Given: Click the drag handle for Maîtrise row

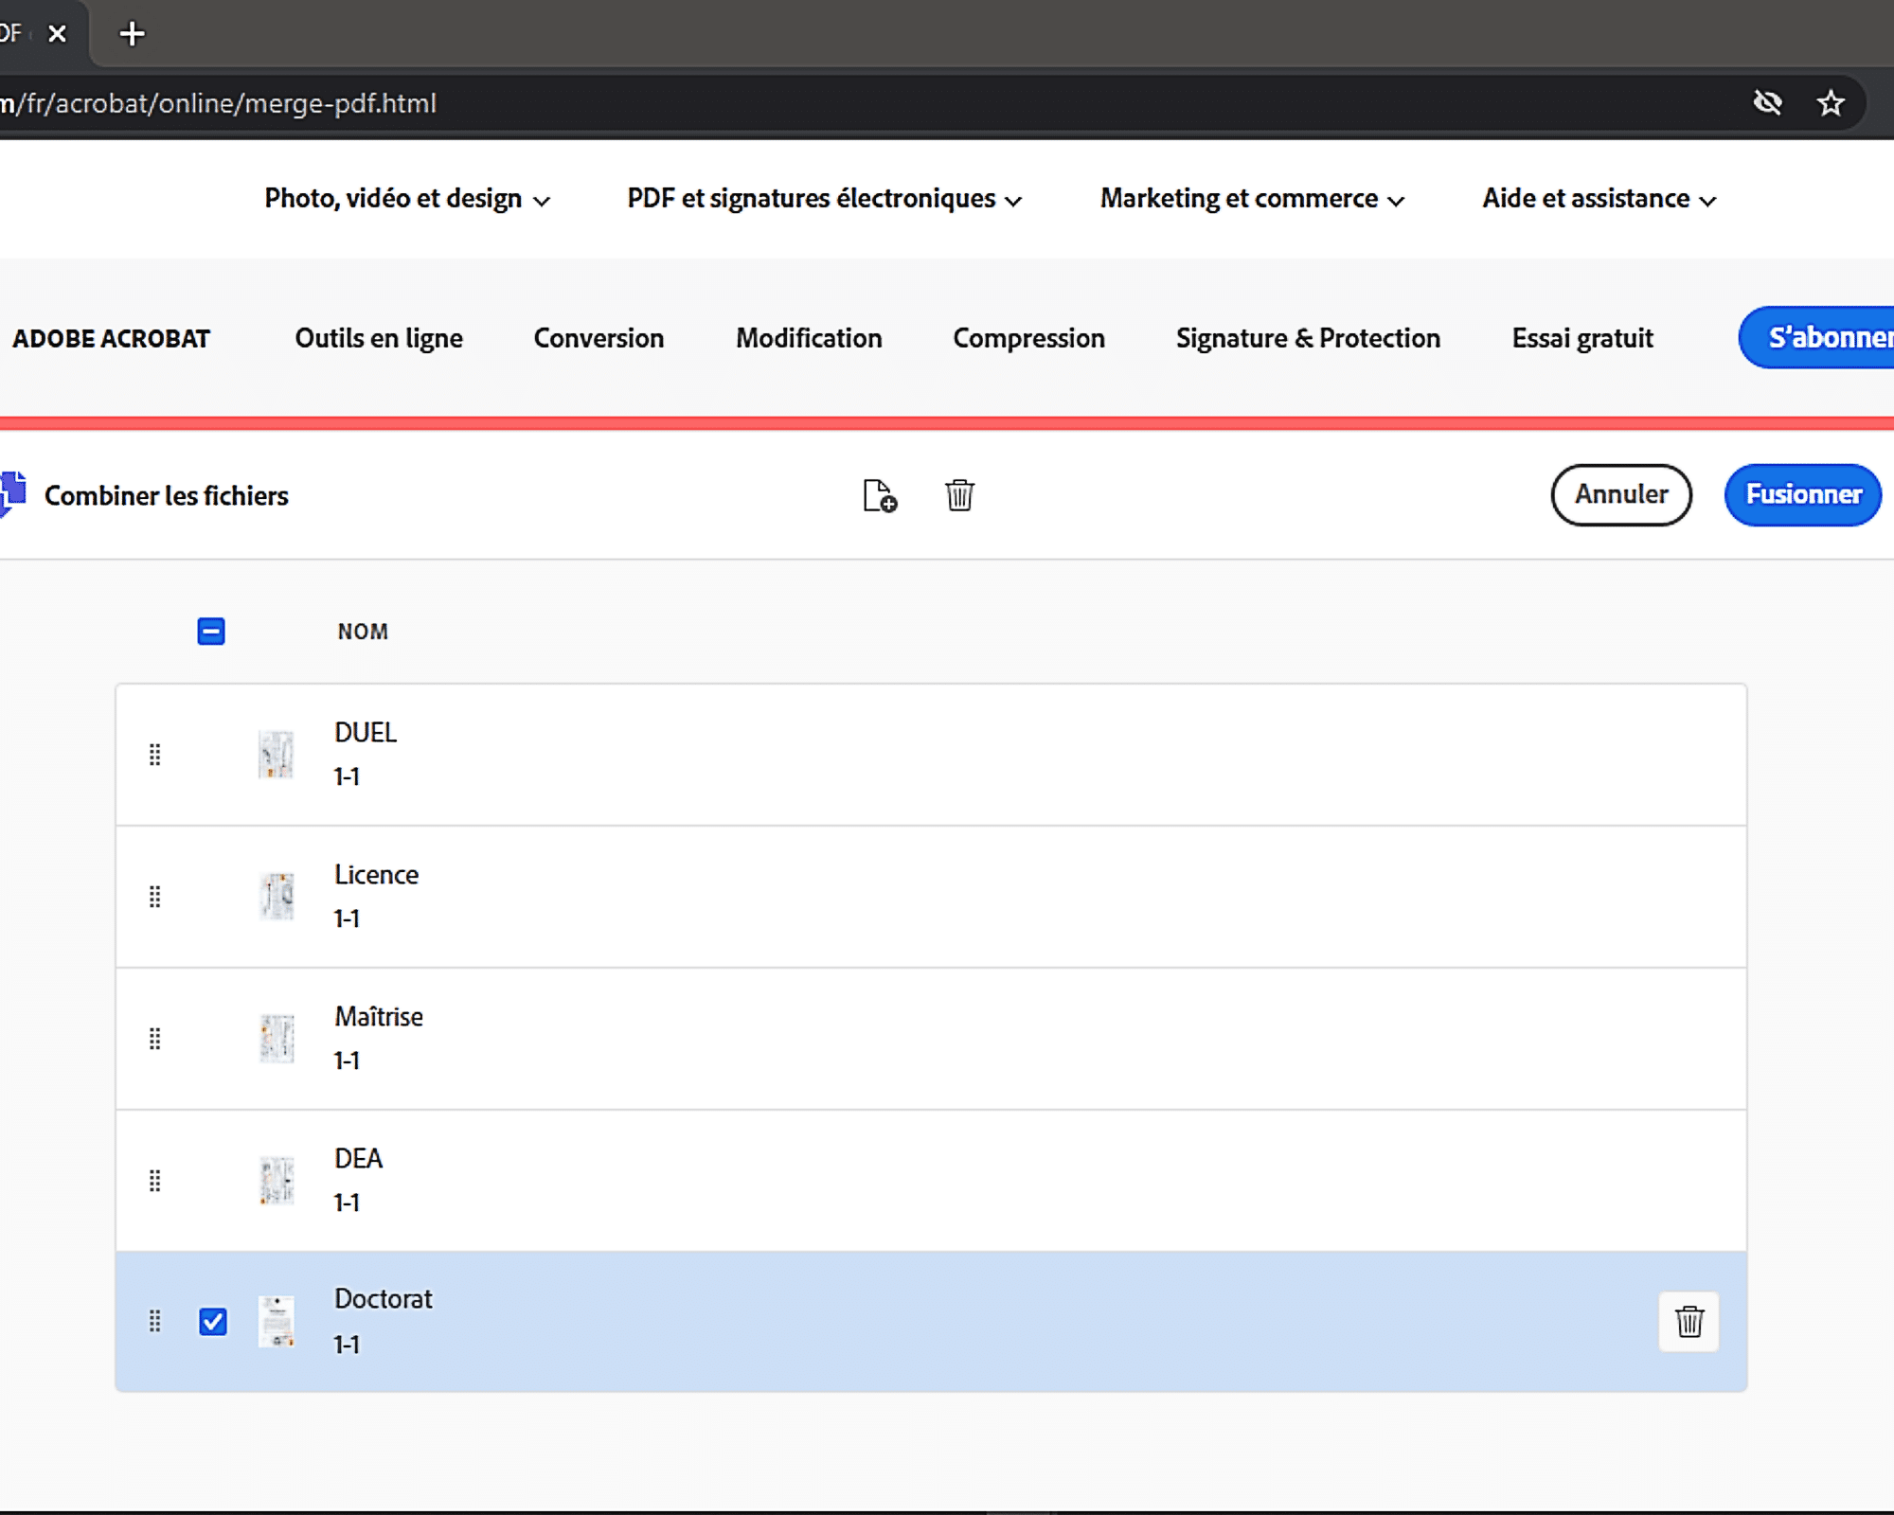Looking at the screenshot, I should click(x=155, y=1039).
